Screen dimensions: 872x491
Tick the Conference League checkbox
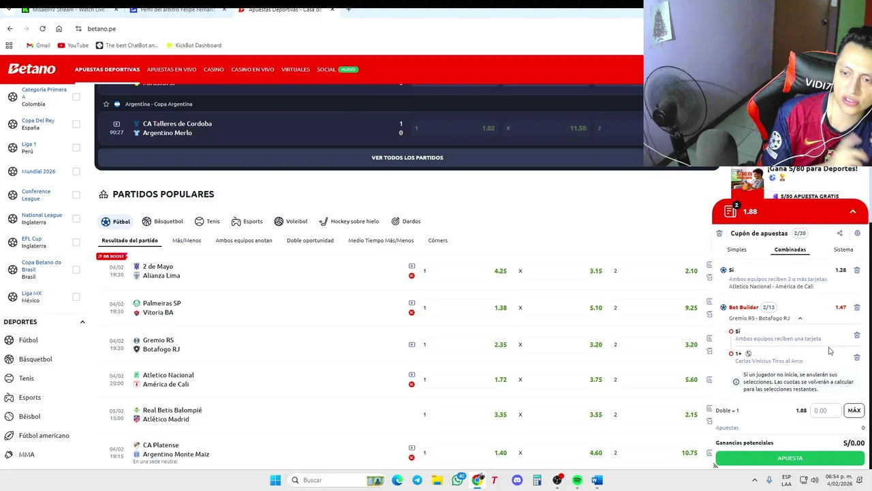pyautogui.click(x=76, y=195)
